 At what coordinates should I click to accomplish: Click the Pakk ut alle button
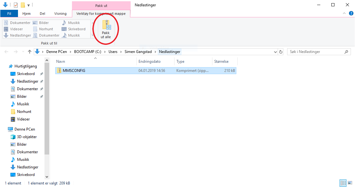(106, 29)
